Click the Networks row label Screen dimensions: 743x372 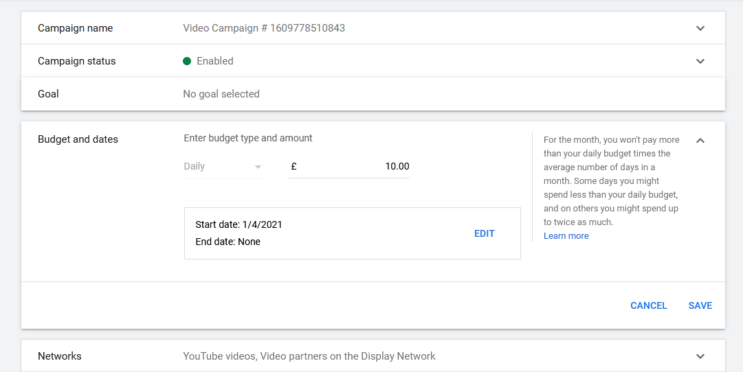(60, 356)
